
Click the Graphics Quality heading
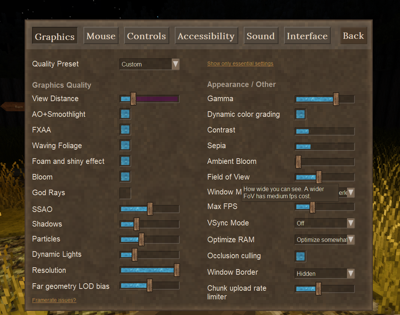[x=62, y=85]
